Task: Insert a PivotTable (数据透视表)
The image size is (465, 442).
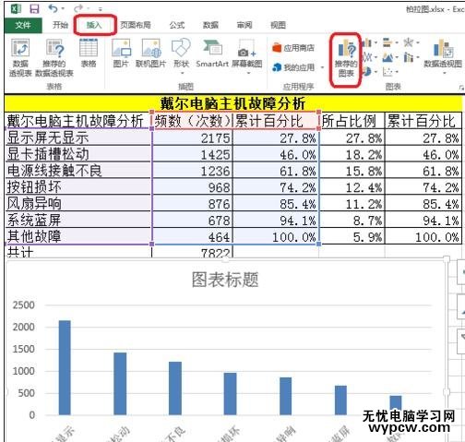Action: (x=20, y=57)
